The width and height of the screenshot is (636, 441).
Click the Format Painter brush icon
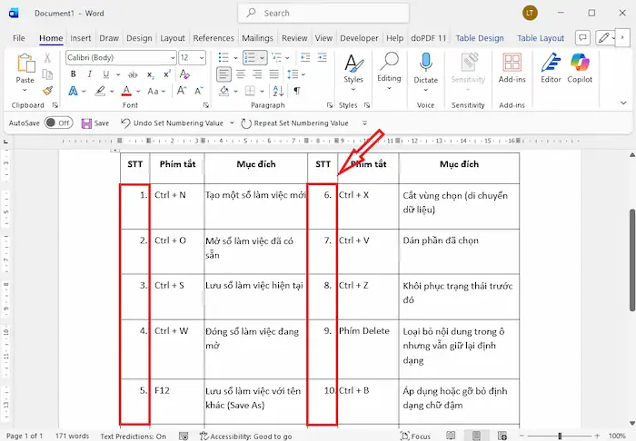(47, 91)
